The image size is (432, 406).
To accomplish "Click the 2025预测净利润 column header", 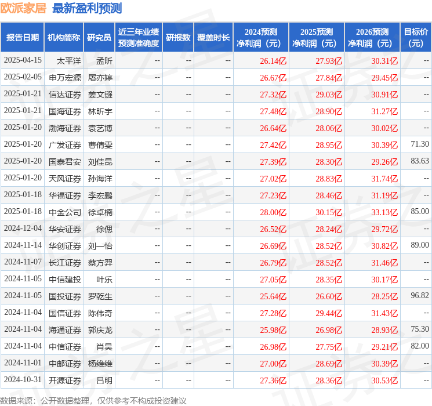I will (x=317, y=38).
